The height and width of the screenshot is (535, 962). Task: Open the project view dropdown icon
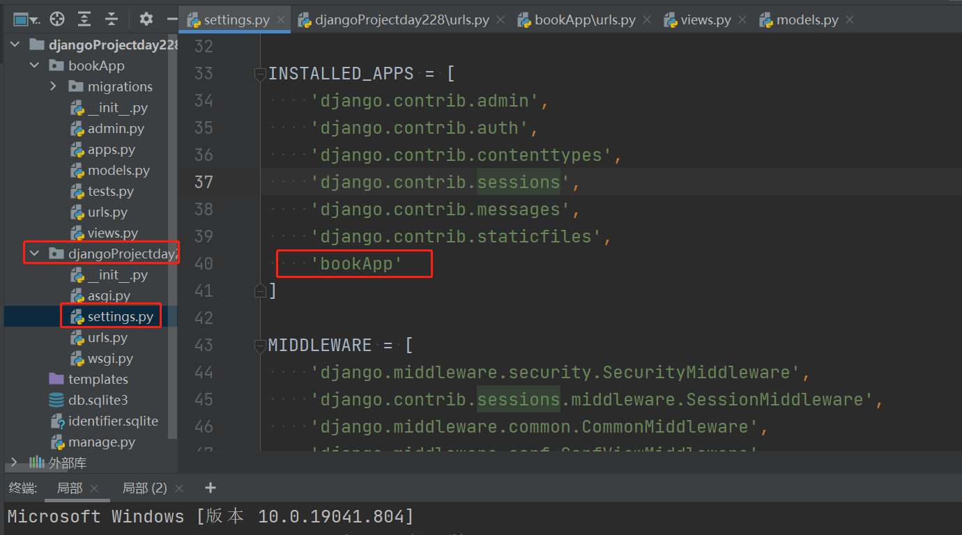pyautogui.click(x=25, y=20)
